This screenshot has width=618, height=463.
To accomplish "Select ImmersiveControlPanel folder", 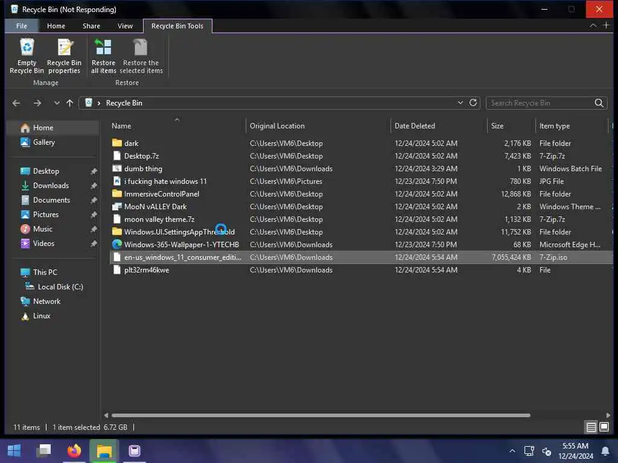I will click(x=162, y=194).
